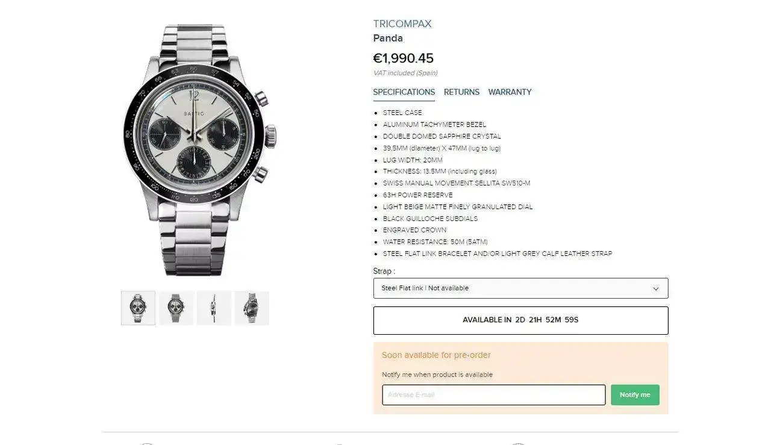Click the Panda product name heading

[388, 39]
